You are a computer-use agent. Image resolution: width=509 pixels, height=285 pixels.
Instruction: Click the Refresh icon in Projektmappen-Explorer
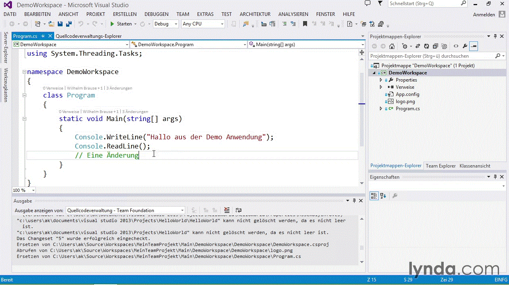[427, 46]
